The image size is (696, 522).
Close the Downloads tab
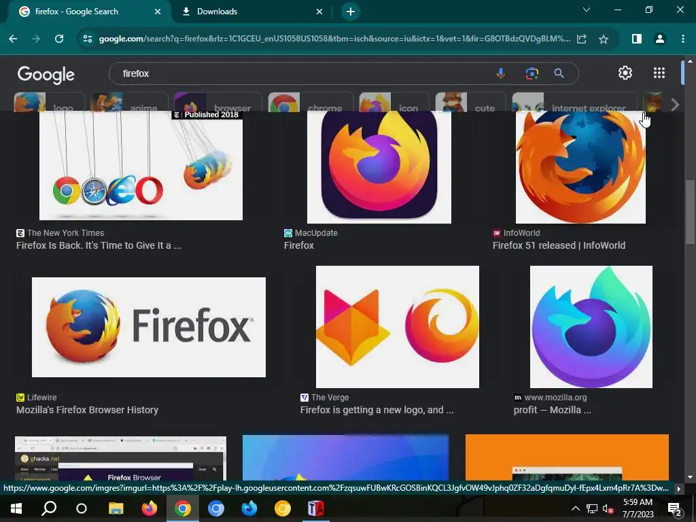319,12
